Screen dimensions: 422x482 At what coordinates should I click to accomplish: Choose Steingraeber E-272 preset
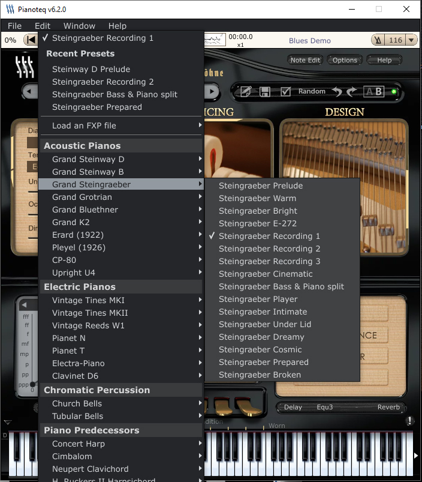[x=282, y=223]
